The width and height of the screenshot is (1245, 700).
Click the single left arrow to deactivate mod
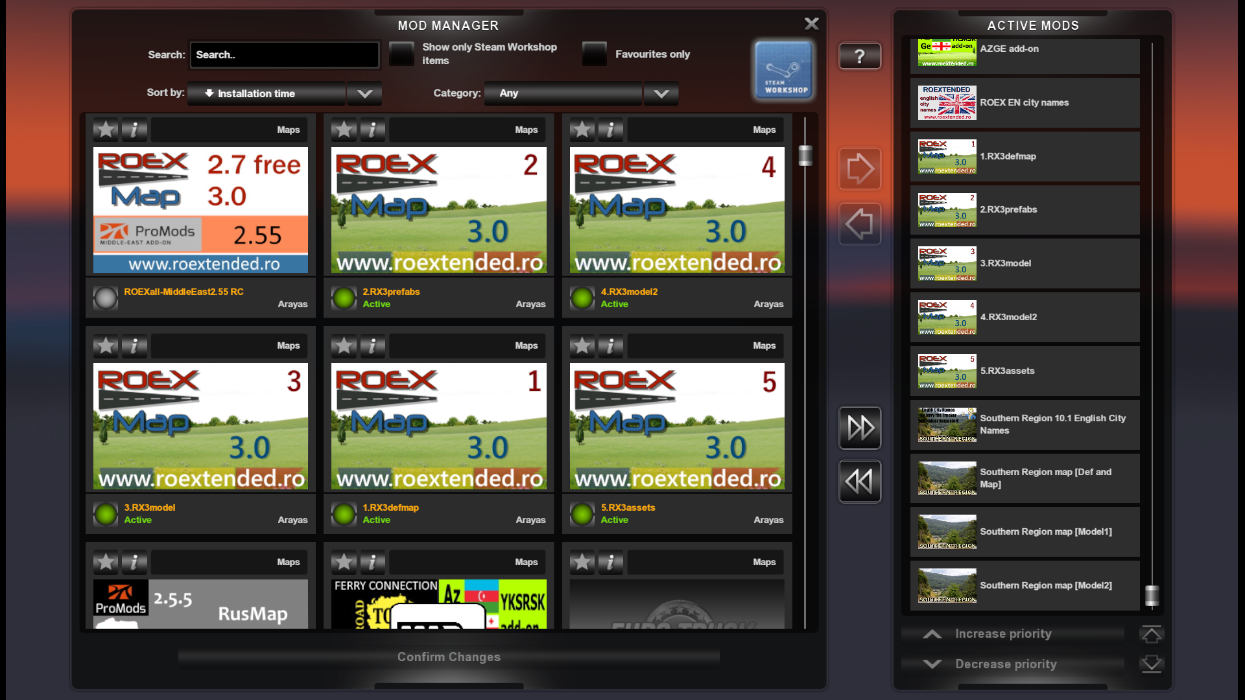click(859, 224)
